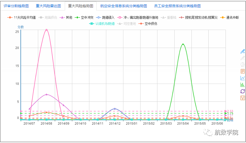Click the green 1.75 average line label
This screenshot has width=246, height=143.
coord(230,114)
